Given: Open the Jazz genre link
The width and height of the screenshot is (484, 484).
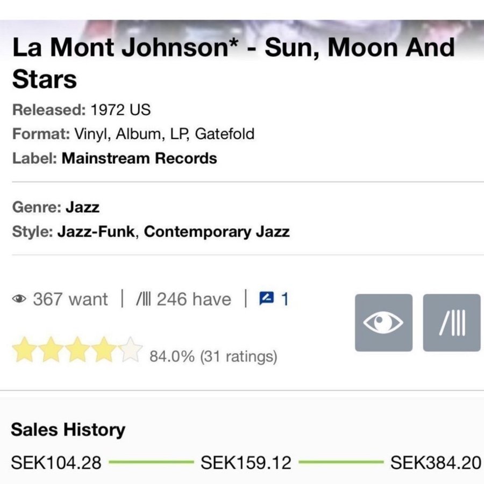Looking at the screenshot, I should (82, 207).
